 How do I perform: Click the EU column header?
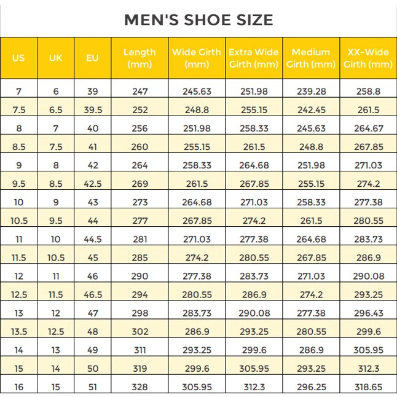(92, 58)
